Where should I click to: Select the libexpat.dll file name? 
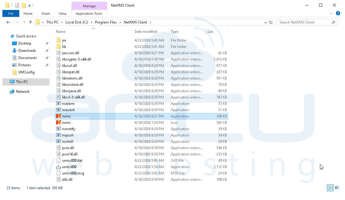(x=71, y=72)
